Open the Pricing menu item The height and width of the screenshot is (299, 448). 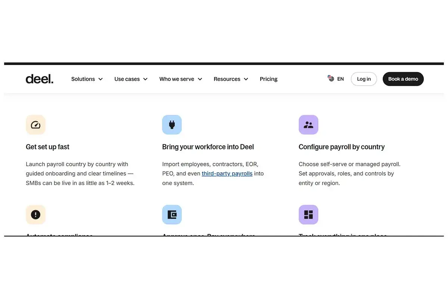[269, 79]
